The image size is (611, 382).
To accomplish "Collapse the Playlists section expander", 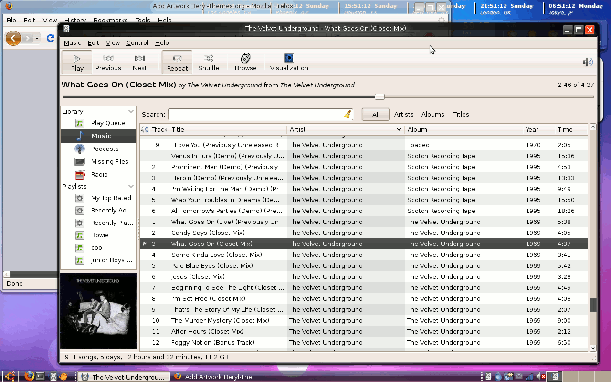I will [131, 186].
